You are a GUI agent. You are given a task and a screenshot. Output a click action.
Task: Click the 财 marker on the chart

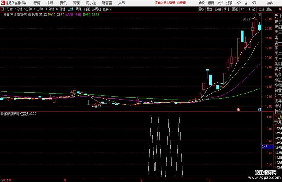point(259,109)
